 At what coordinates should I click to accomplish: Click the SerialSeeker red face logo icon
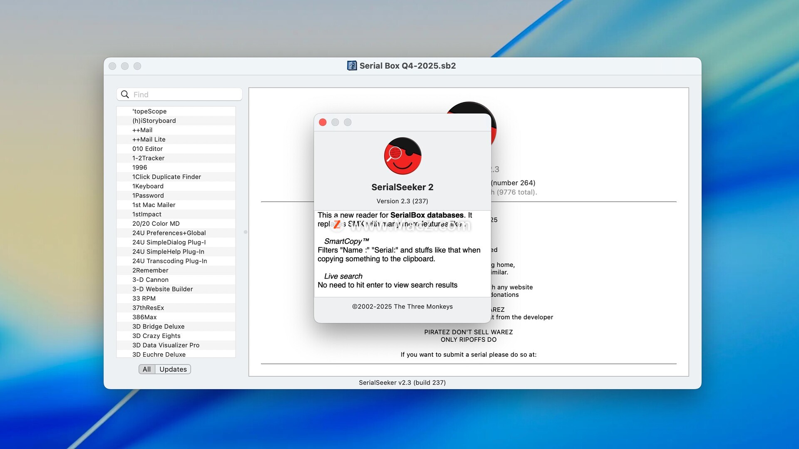point(402,156)
